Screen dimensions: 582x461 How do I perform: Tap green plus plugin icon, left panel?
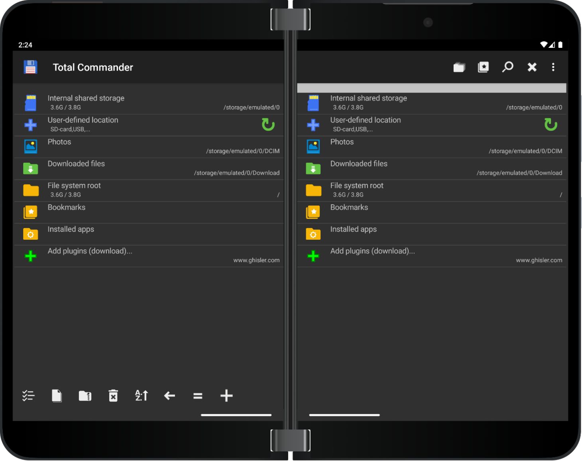(31, 256)
